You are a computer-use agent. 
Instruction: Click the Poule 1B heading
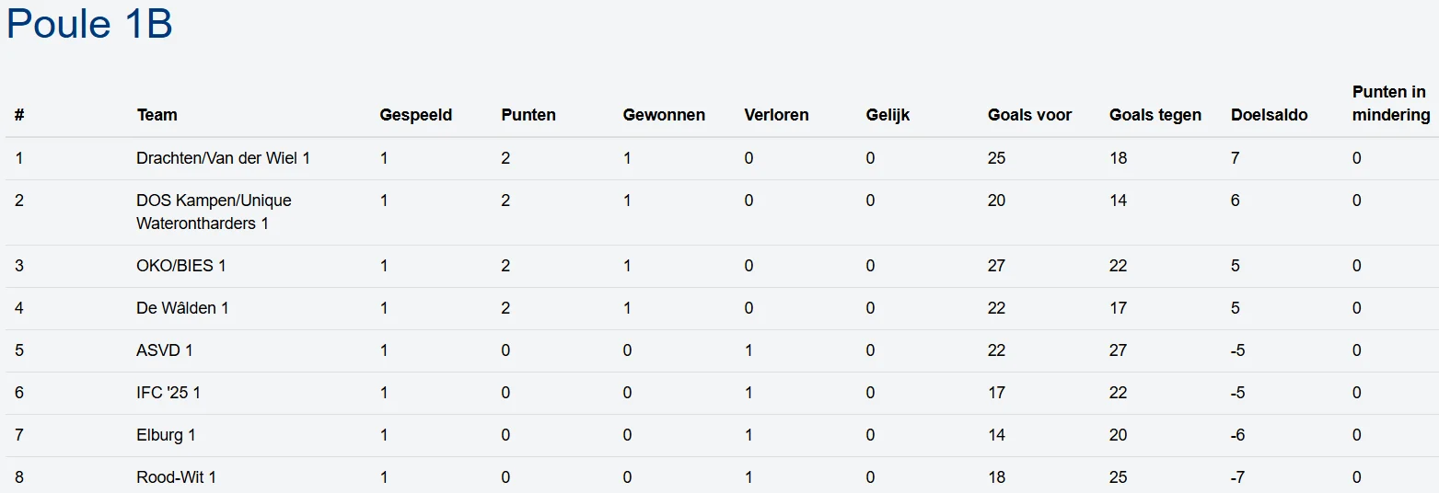click(89, 25)
